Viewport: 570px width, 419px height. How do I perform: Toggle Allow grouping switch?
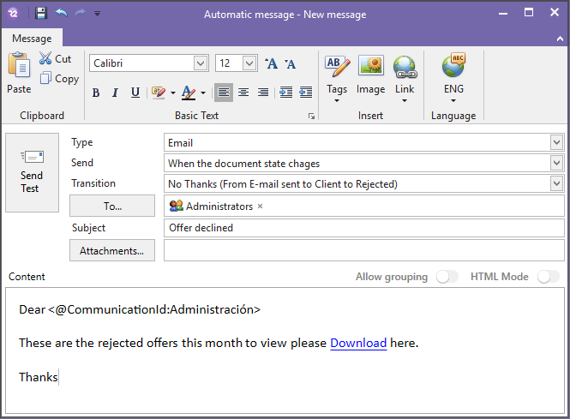[447, 277]
